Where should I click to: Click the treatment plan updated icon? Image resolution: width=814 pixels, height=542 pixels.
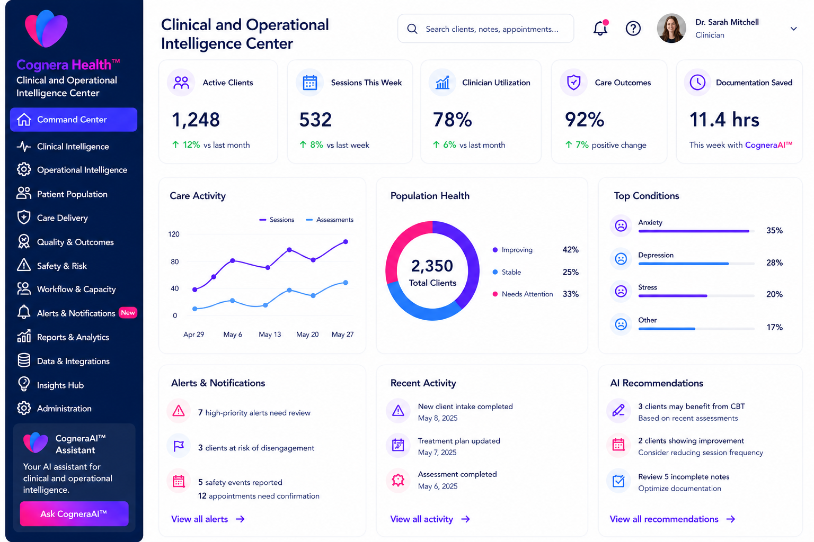[399, 445]
